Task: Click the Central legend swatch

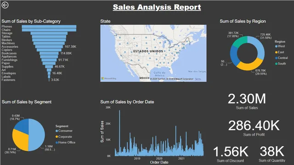Action: pyautogui.click(x=276, y=58)
